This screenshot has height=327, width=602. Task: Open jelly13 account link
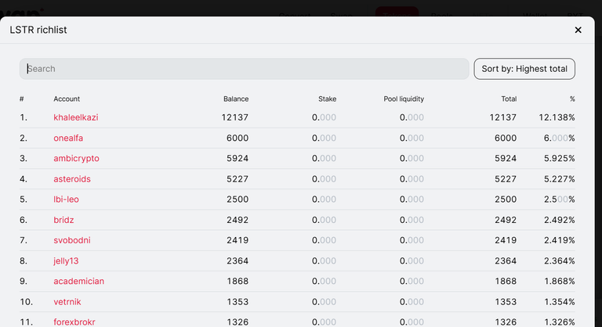[x=66, y=261]
